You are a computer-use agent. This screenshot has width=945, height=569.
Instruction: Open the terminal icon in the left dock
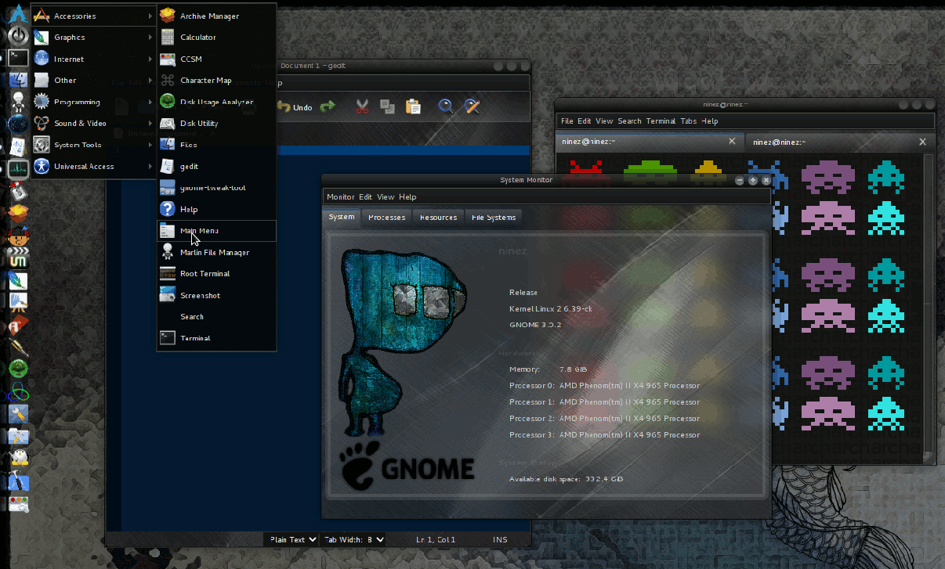(17, 57)
